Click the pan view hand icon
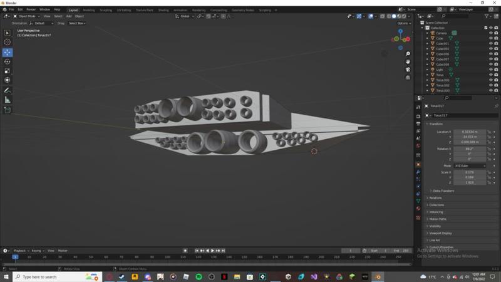This screenshot has width=501, height=282. pyautogui.click(x=408, y=61)
